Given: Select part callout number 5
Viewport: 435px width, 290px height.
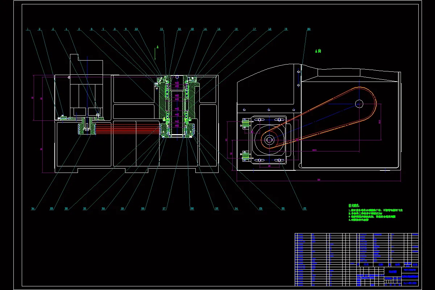Looking at the screenshot, I should [x=79, y=29].
